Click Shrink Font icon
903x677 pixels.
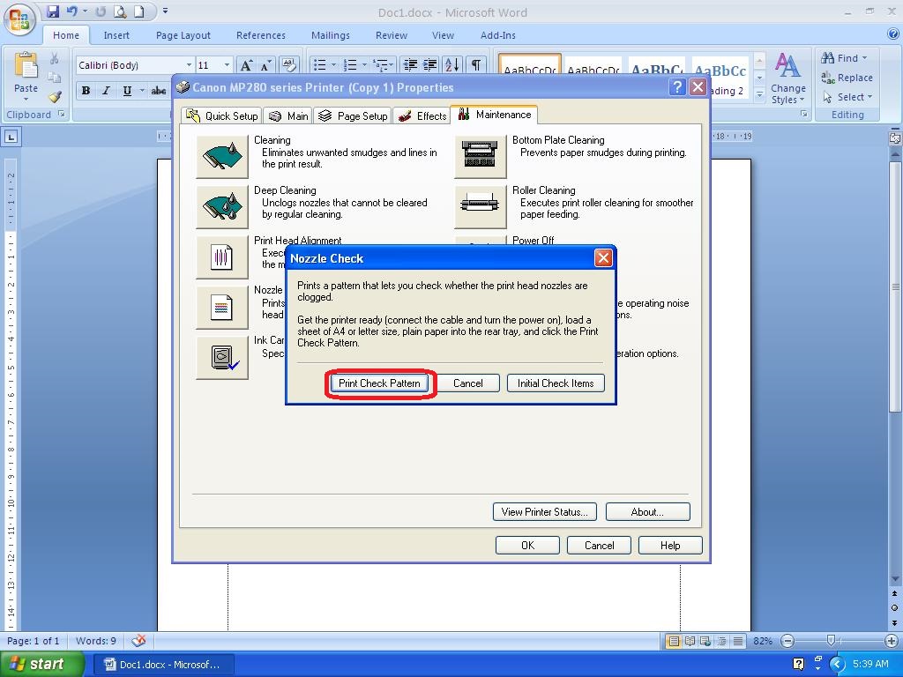266,65
